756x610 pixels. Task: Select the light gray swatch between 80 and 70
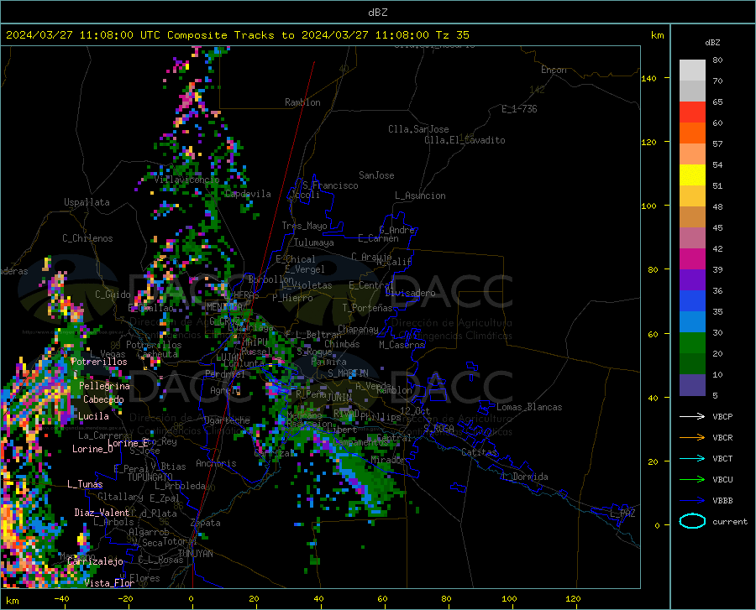(x=692, y=70)
